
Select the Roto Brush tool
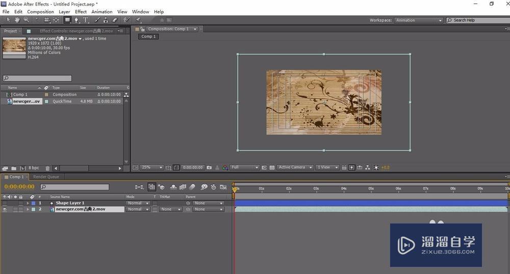[x=126, y=20]
